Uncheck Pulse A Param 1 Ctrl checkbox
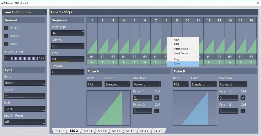 pos(157,98)
